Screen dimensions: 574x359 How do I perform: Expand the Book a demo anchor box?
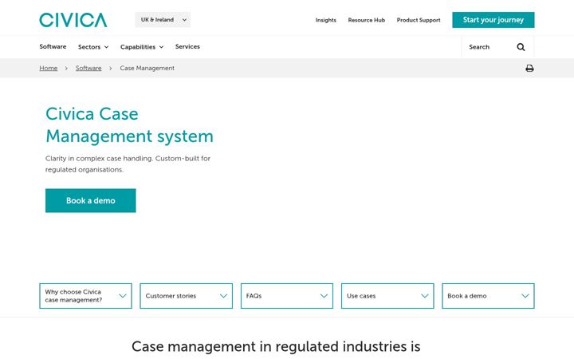(488, 296)
